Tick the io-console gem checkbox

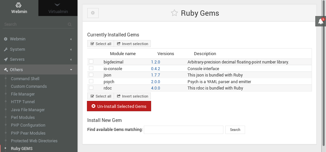pyautogui.click(x=91, y=68)
